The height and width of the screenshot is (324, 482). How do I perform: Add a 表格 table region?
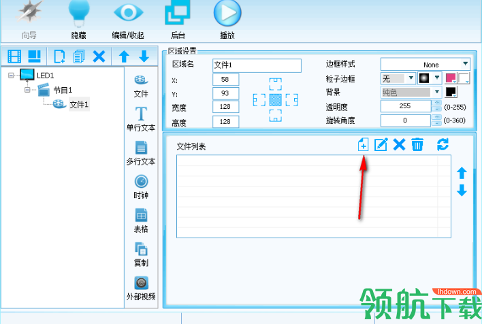coord(141,221)
